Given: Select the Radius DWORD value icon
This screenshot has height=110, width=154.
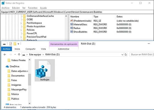Looking at the screenshot, I should point(71,28).
